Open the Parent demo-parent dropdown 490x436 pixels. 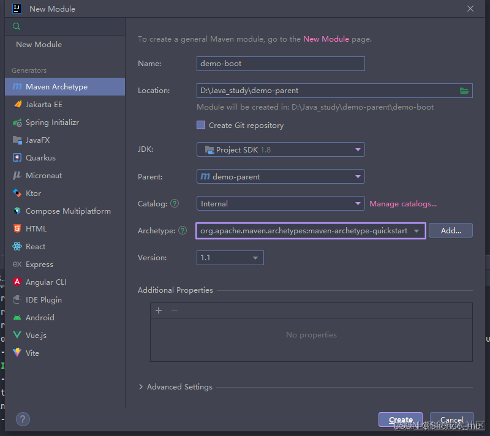pyautogui.click(x=281, y=176)
